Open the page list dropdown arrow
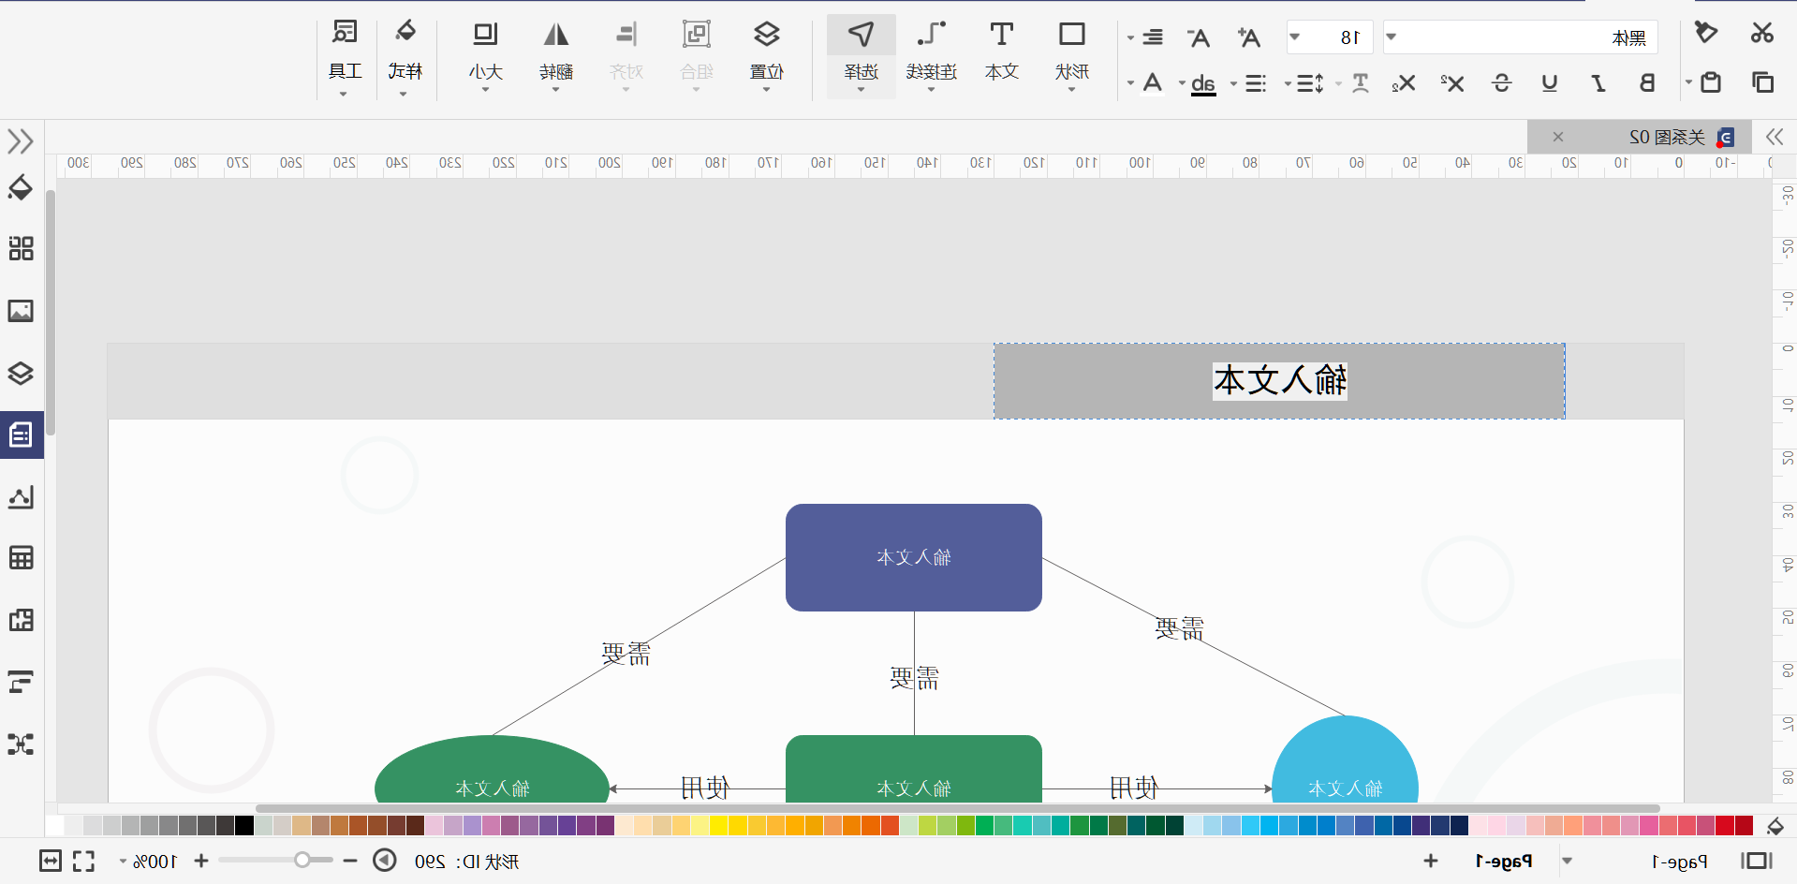1797x884 pixels. pyautogui.click(x=1568, y=861)
